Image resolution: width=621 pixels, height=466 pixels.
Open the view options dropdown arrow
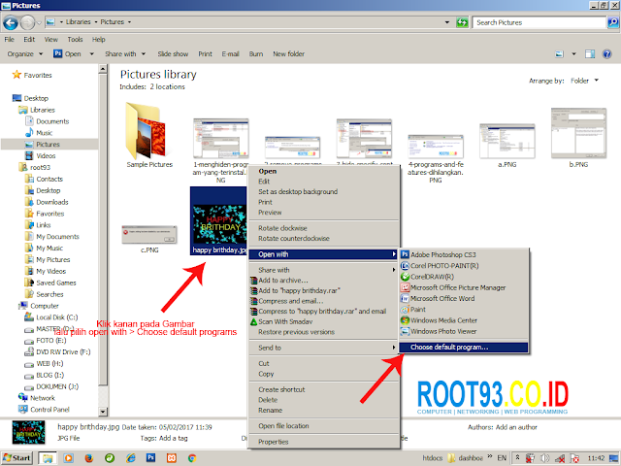573,54
